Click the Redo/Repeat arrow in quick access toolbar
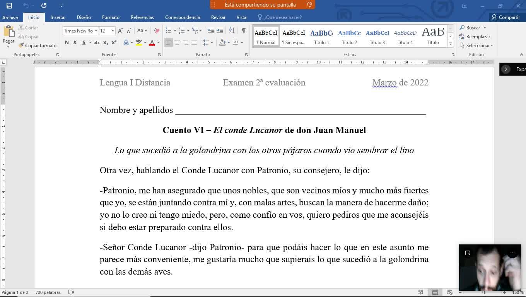 tap(44, 5)
